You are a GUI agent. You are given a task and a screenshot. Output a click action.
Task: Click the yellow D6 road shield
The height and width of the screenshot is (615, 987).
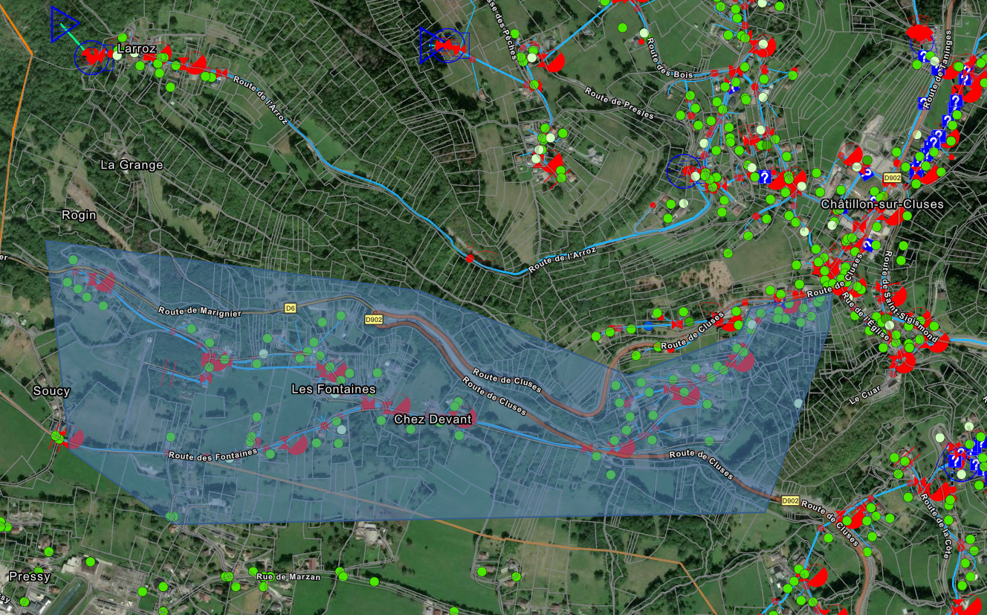click(x=291, y=307)
